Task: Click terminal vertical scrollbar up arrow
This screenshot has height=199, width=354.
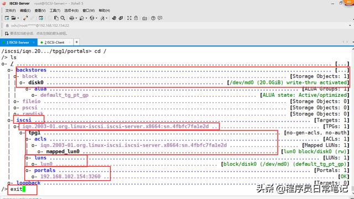Action: click(352, 49)
